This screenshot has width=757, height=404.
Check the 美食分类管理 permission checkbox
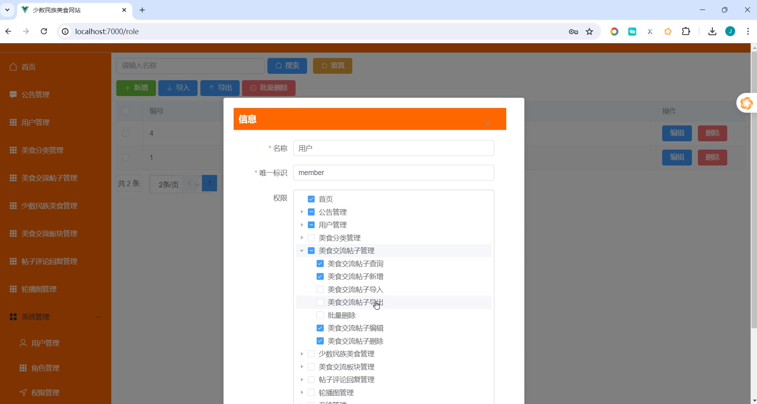pyautogui.click(x=311, y=238)
